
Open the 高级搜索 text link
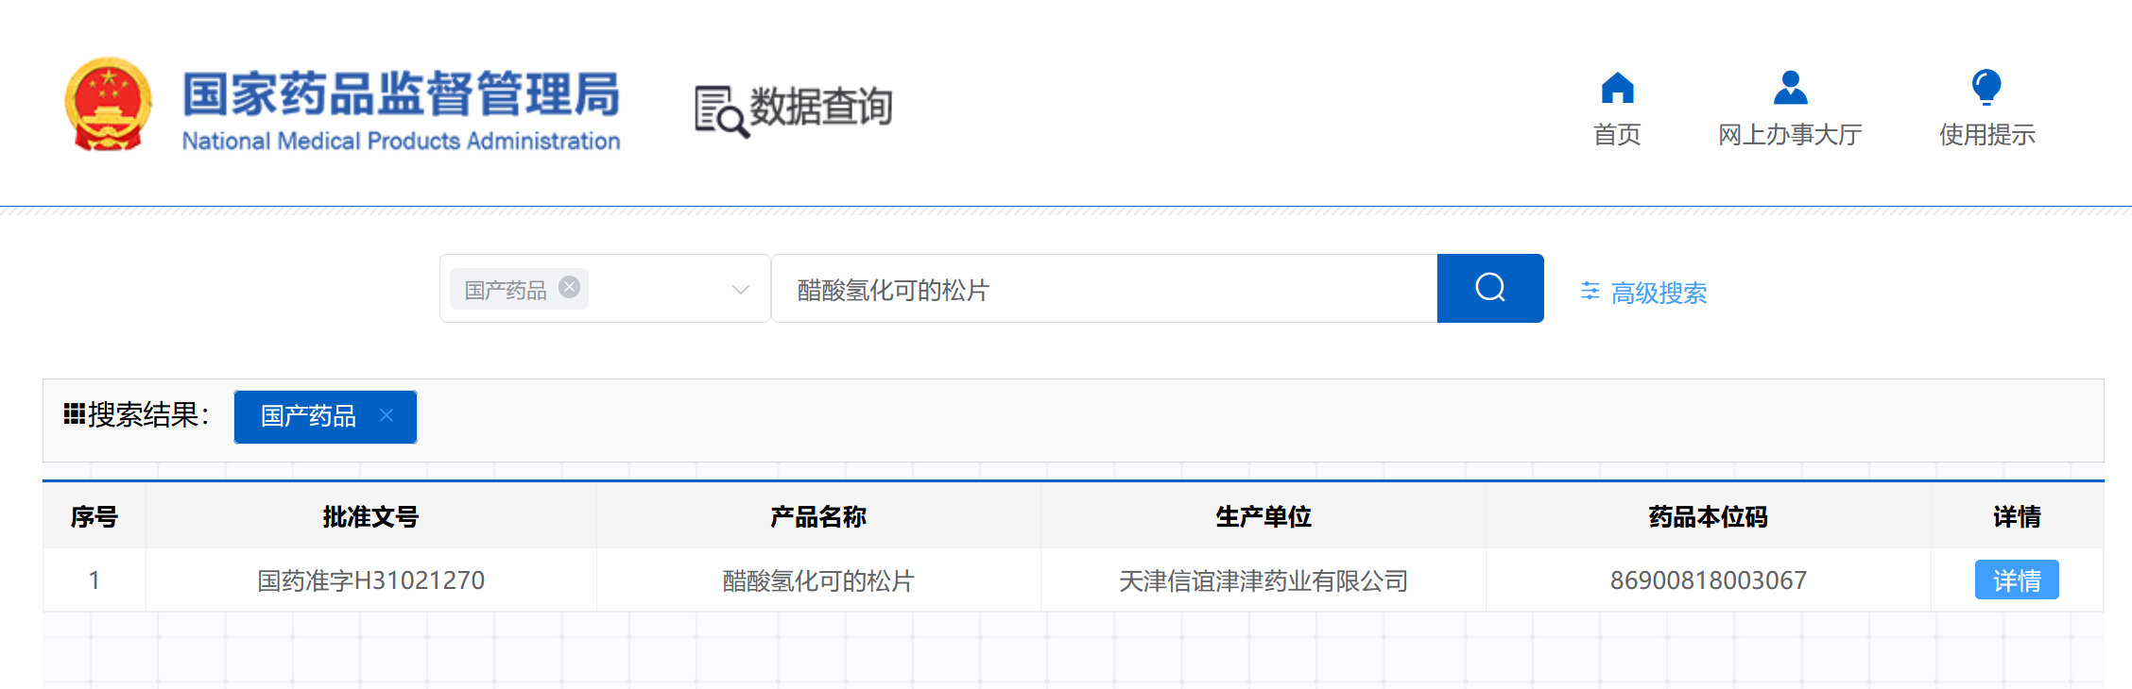pos(1659,293)
